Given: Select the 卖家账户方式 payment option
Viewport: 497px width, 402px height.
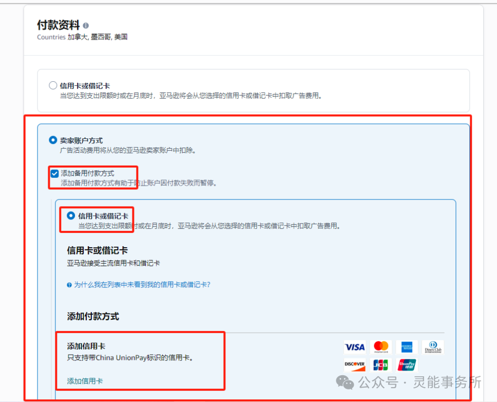Looking at the screenshot, I should point(53,139).
